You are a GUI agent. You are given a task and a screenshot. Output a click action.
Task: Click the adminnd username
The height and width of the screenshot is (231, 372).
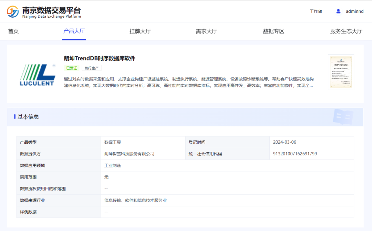click(355, 11)
